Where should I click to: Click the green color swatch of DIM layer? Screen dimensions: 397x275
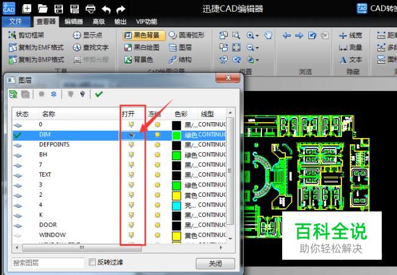177,135
